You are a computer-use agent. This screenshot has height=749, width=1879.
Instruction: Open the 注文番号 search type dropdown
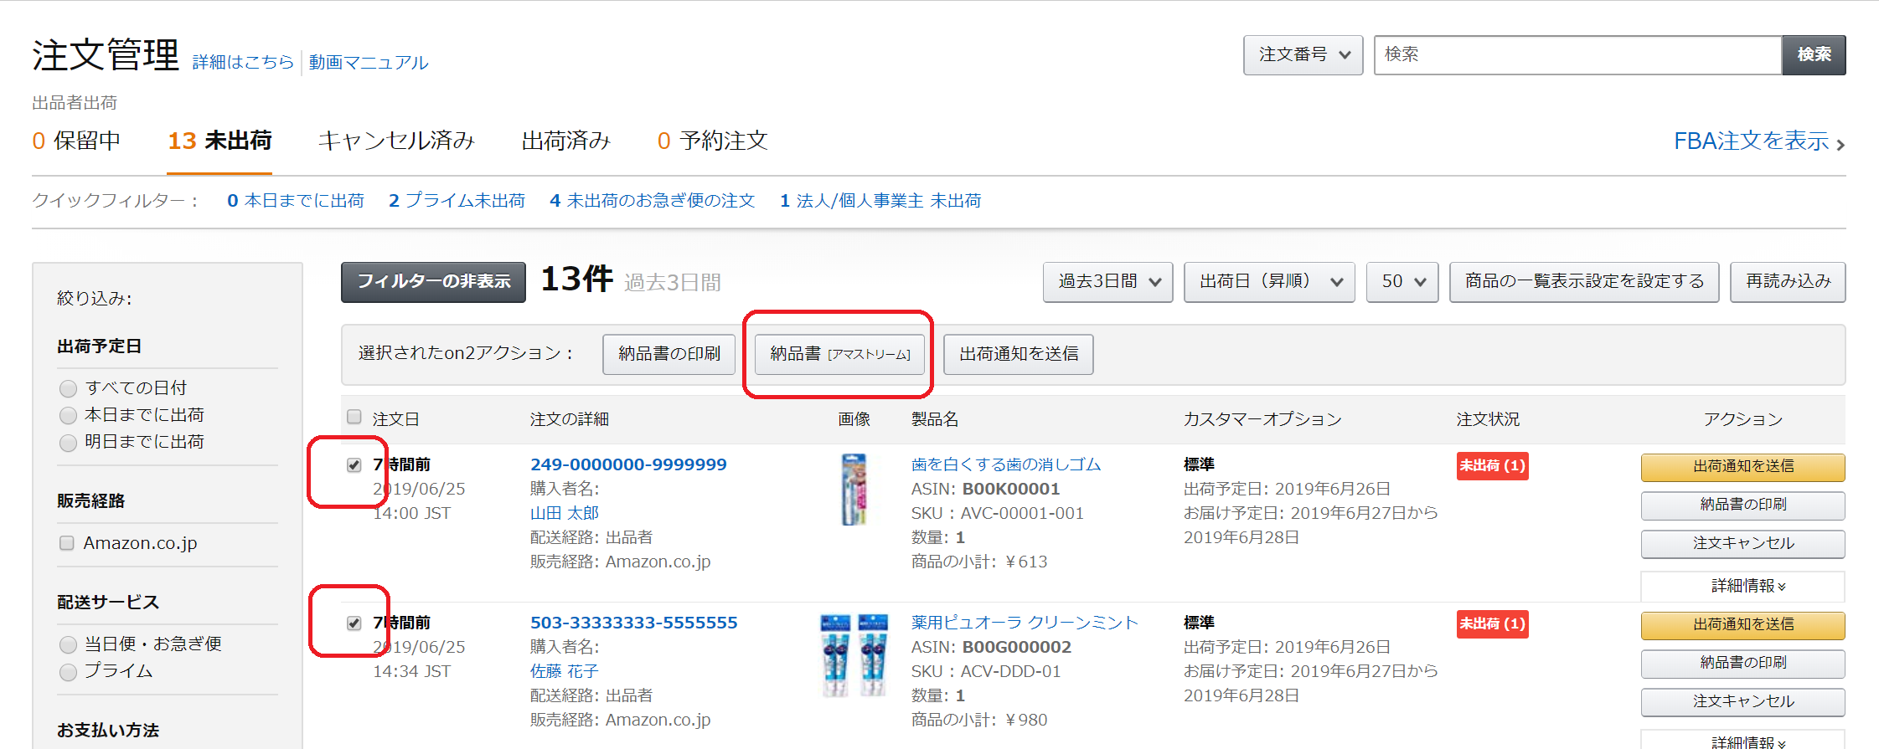[x=1303, y=55]
